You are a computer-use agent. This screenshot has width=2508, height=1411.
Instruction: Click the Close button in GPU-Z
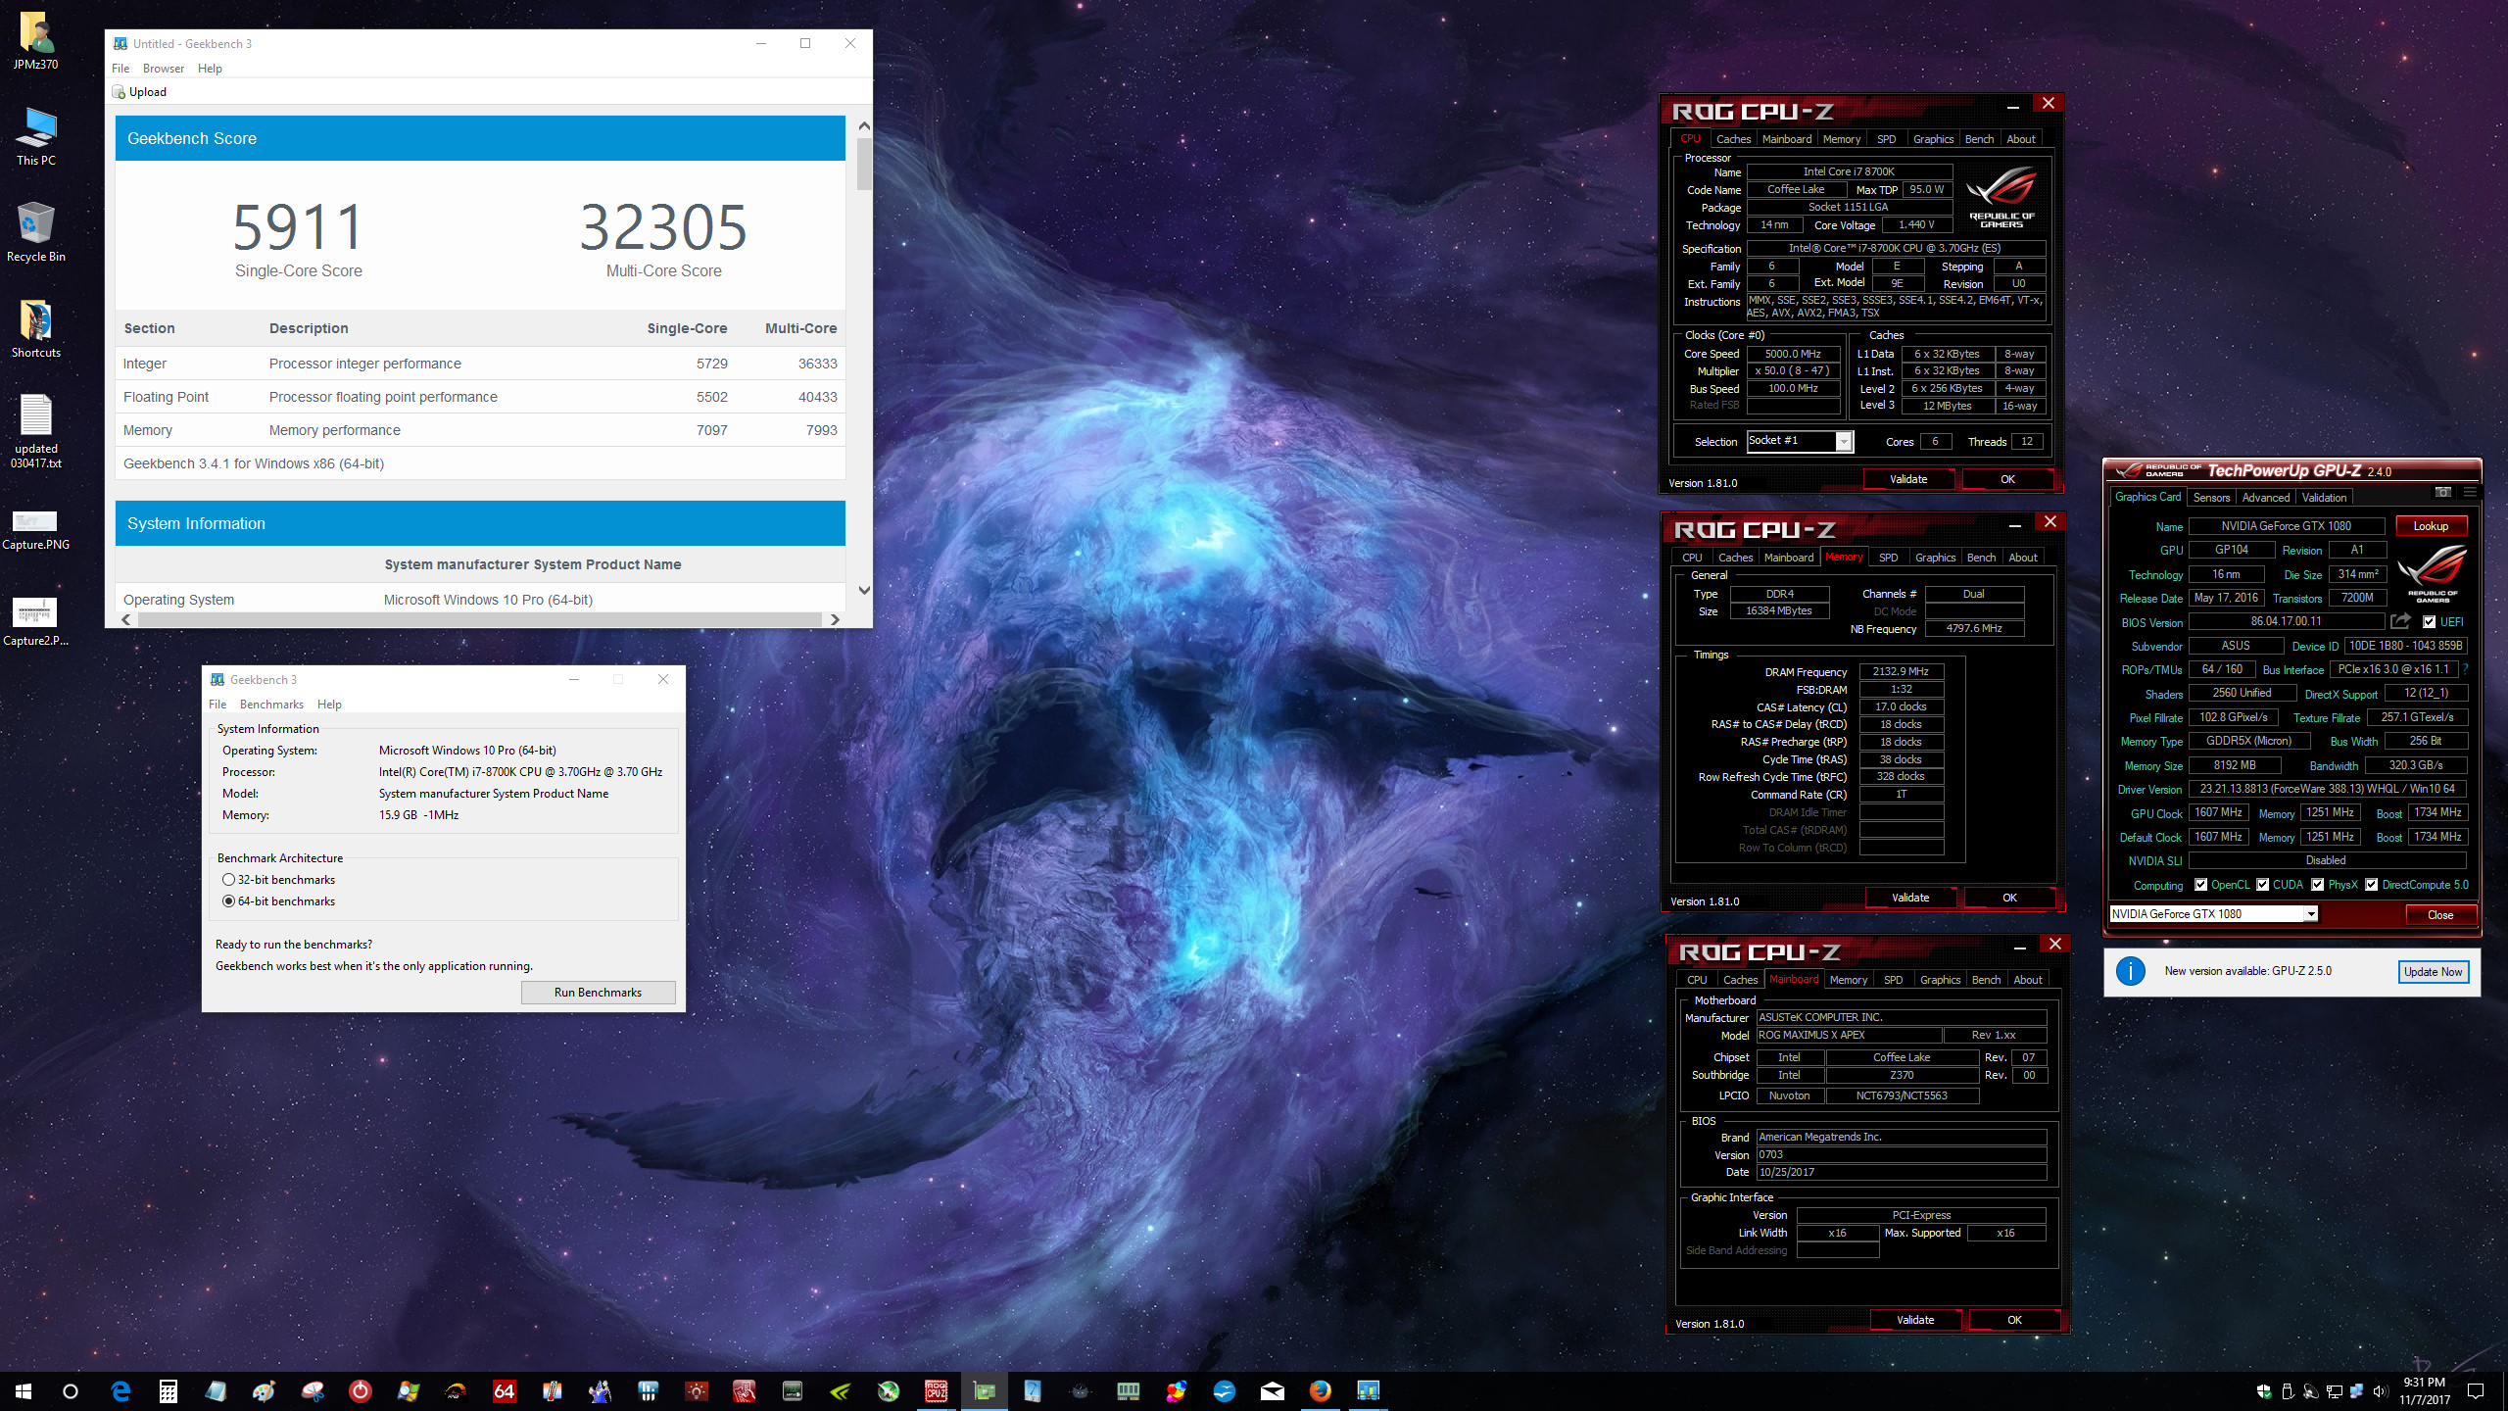click(2440, 915)
